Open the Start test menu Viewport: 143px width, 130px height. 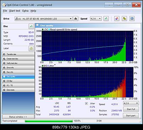(15, 11)
